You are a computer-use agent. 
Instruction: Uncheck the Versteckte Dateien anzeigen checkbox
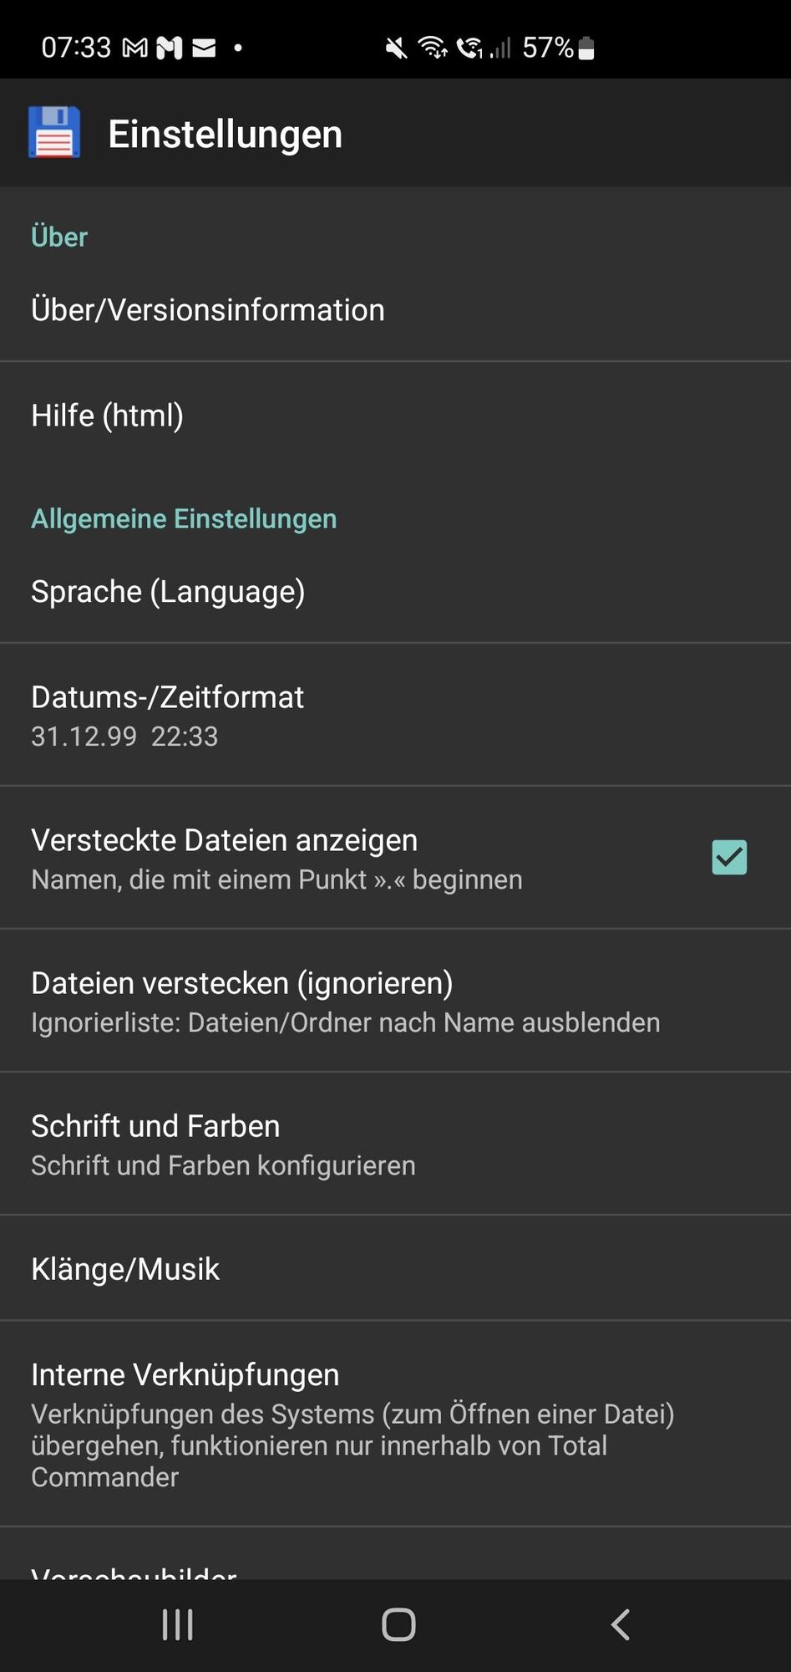(x=729, y=857)
